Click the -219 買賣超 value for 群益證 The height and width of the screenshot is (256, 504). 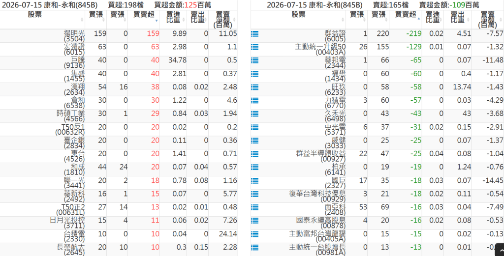[x=413, y=34]
